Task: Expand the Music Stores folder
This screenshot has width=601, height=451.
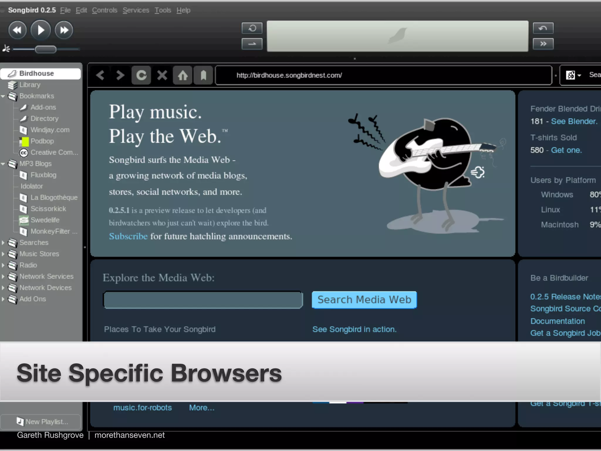Action: [3, 254]
